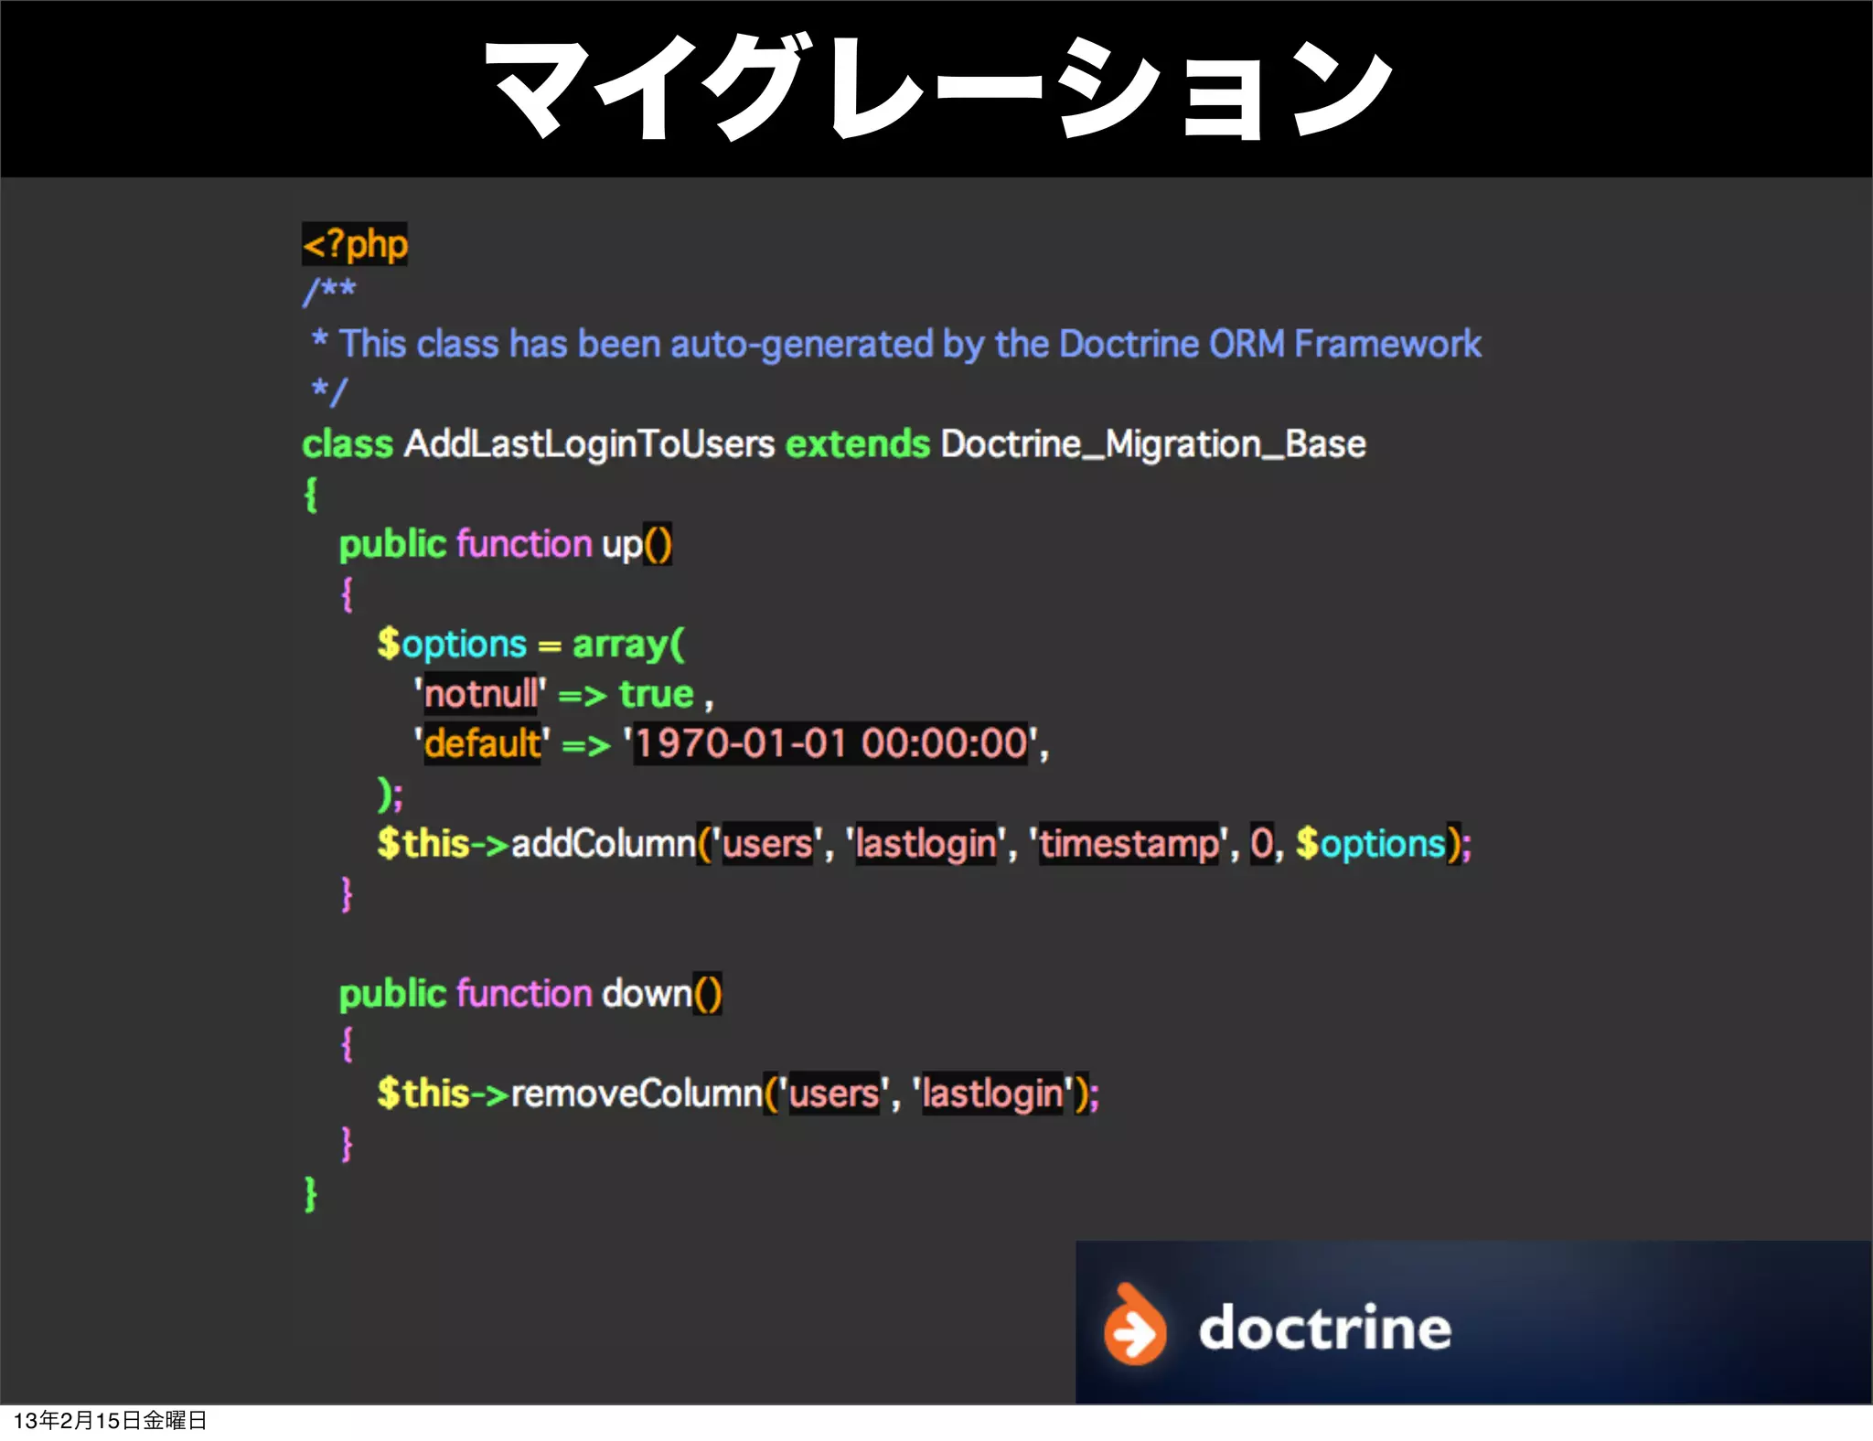Click the '1970-01-01 00:00:00' default value

point(830,743)
